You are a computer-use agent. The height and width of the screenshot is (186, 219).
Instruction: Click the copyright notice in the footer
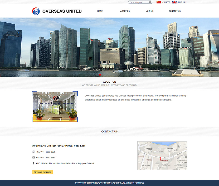click(x=110, y=183)
